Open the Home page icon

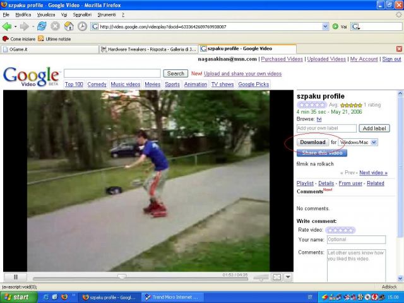69,27
